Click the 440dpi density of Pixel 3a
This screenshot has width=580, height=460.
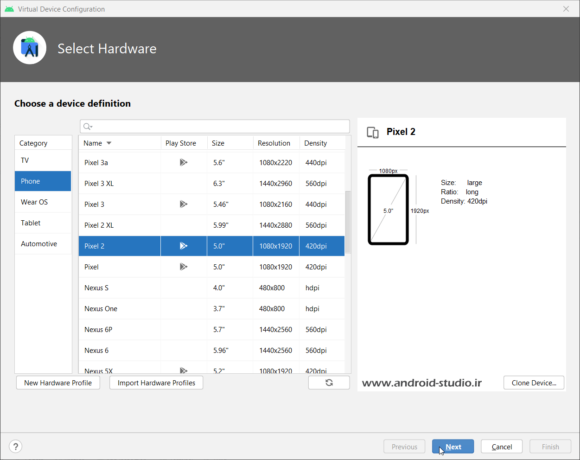(316, 162)
